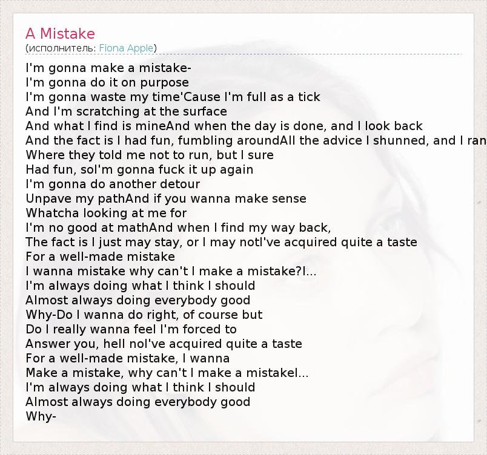487x455 pixels.
Task: Click the dashed separator under the artist name
Action: 243,54
